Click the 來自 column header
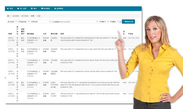Screen dimensions: 183x109 pos(124,33)
